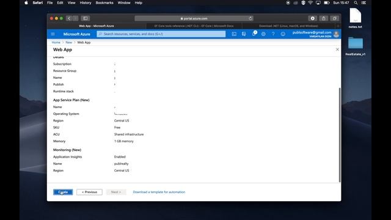The image size is (391, 220).
Task: Click the App Service Plan (New) heading
Action: coord(71,100)
